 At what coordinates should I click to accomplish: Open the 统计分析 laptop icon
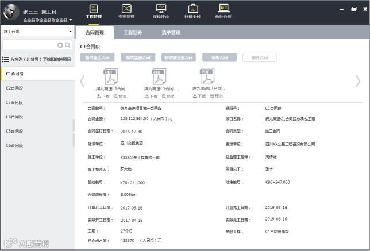point(223,9)
